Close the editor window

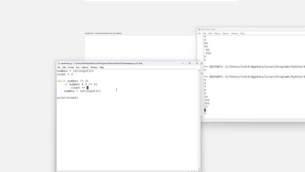click(x=197, y=63)
